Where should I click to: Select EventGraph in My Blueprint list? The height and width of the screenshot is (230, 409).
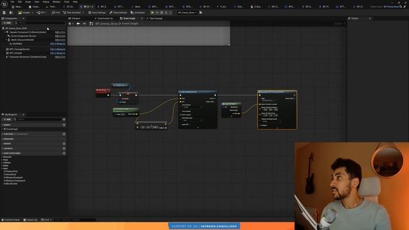click(x=12, y=129)
